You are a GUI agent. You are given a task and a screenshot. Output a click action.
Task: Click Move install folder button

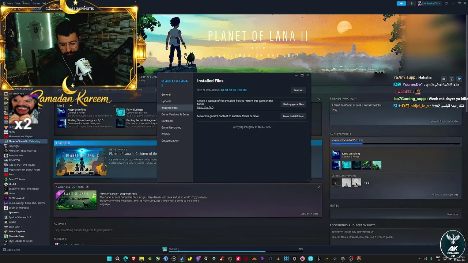pos(293,116)
